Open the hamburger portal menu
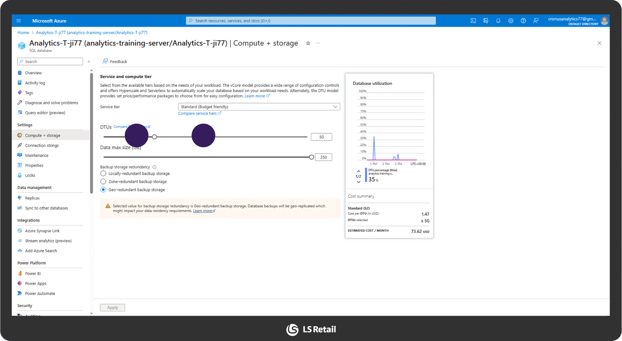622x341 pixels. coord(19,21)
